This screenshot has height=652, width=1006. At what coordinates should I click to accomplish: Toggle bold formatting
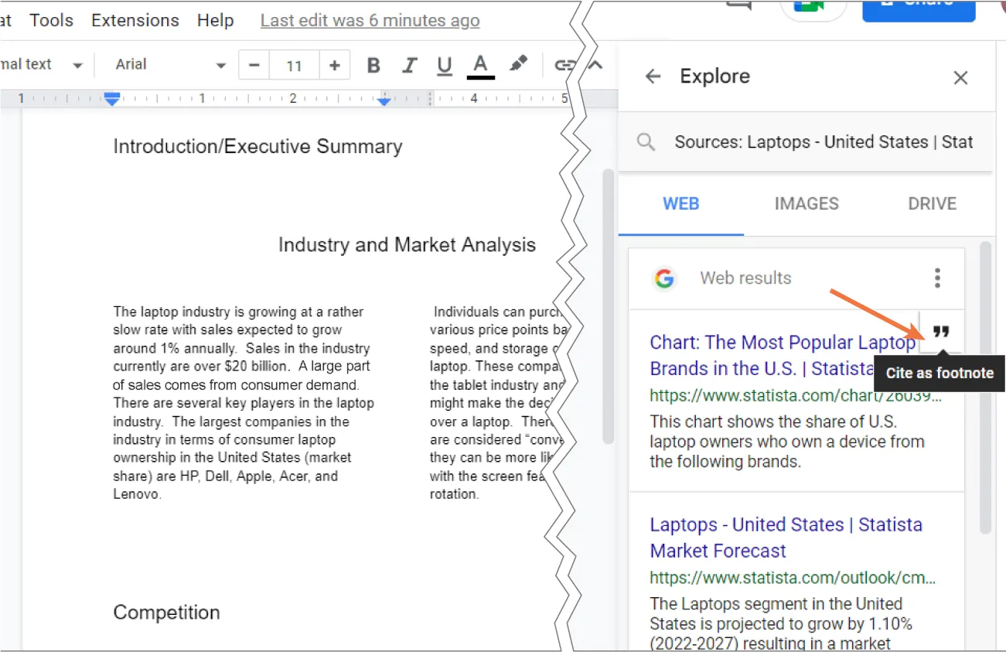[373, 65]
